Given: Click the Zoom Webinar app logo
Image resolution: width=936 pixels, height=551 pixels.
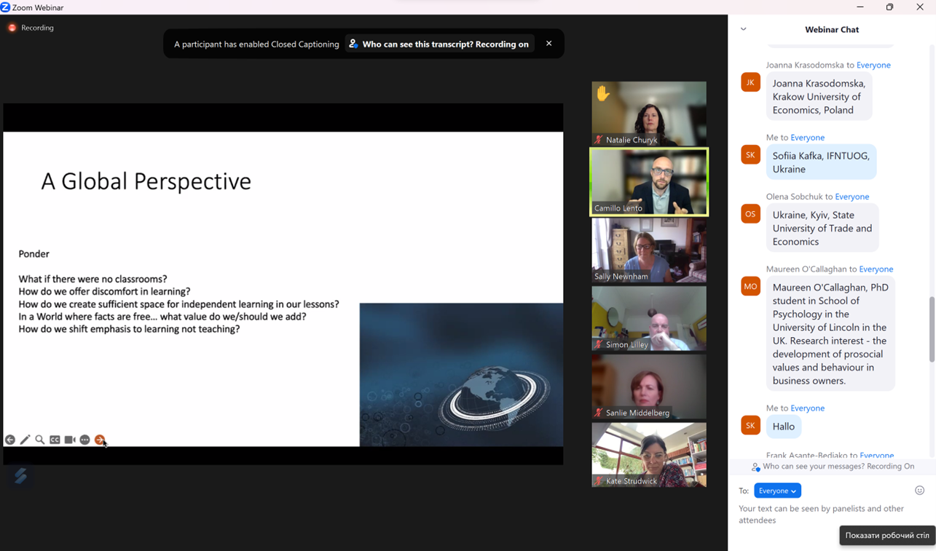Looking at the screenshot, I should [x=5, y=7].
